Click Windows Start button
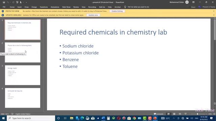The image size is (216, 121). coord(3,118)
